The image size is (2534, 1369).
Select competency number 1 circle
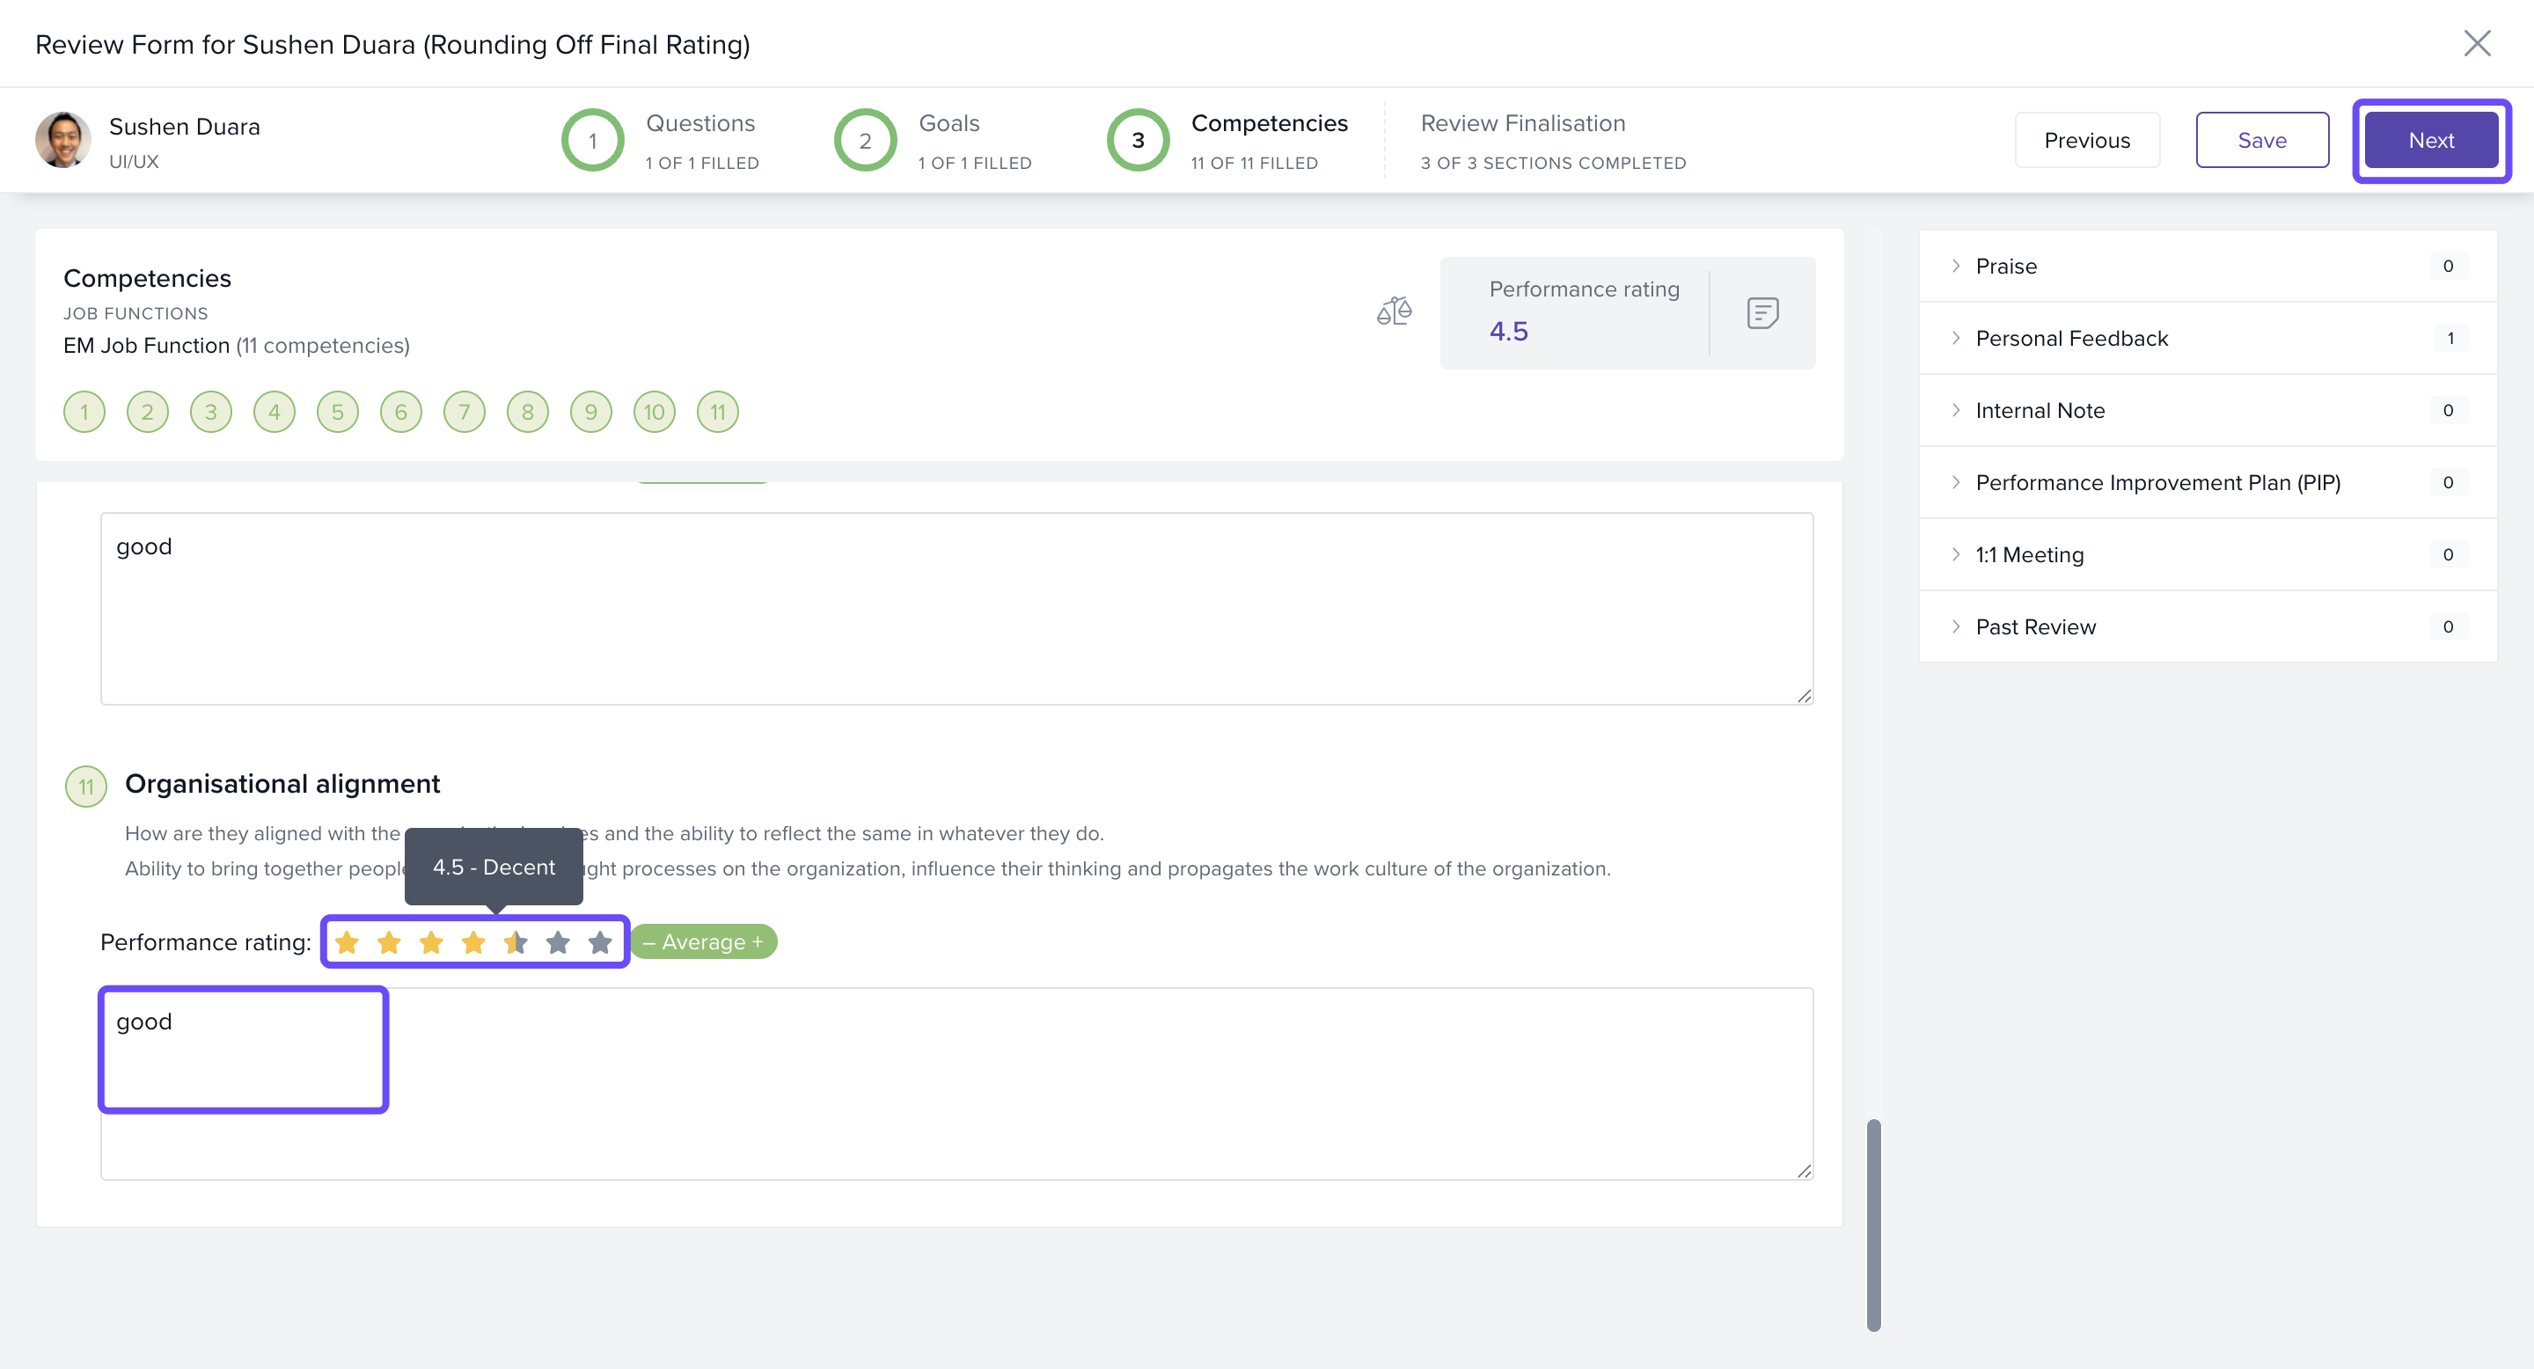84,412
